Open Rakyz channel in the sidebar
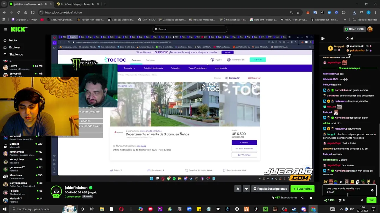This screenshot has width=380, height=213. 22,67
